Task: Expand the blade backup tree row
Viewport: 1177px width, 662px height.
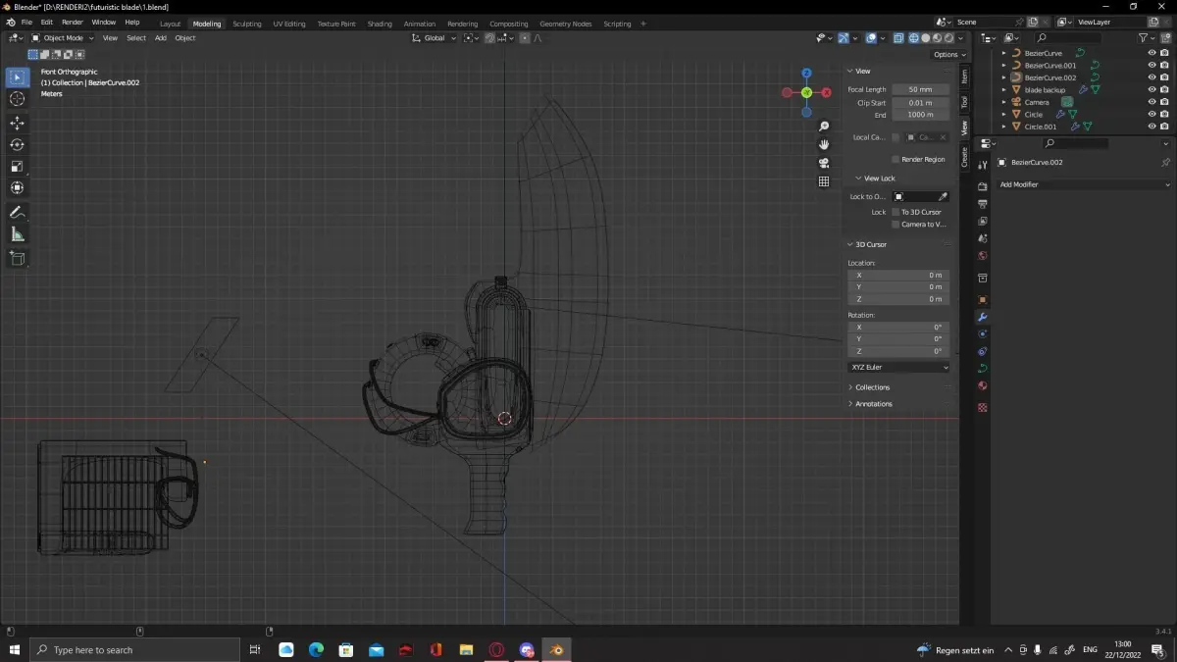Action: pyautogui.click(x=1003, y=90)
